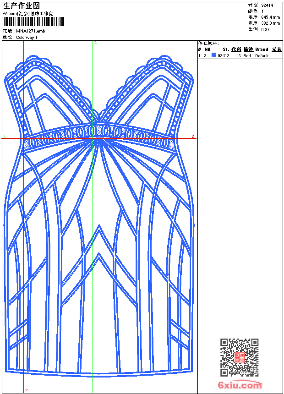
Task: Select the MNA1271.emb file name
Action: click(31, 31)
